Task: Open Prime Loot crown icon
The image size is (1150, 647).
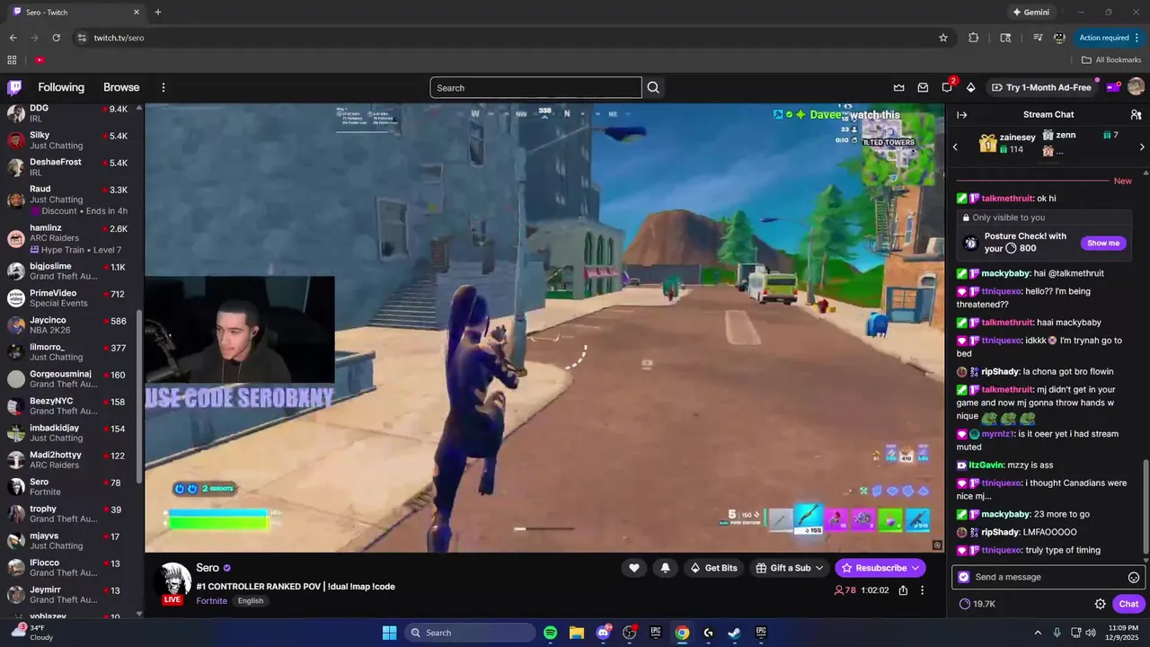Action: point(898,87)
